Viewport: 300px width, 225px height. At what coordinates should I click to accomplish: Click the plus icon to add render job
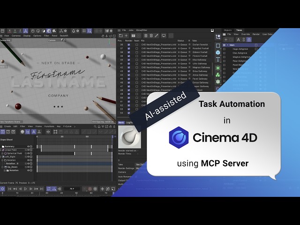pyautogui.click(x=126, y=36)
